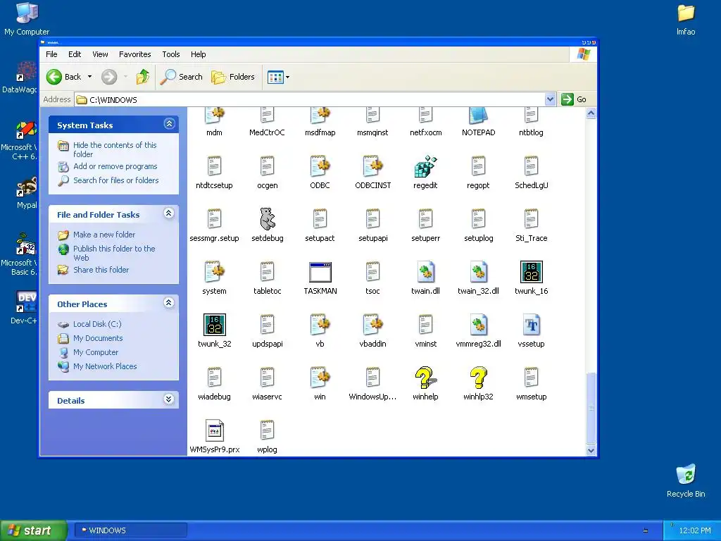Open the View menu
Screen dimensions: 721x541
click(x=100, y=54)
